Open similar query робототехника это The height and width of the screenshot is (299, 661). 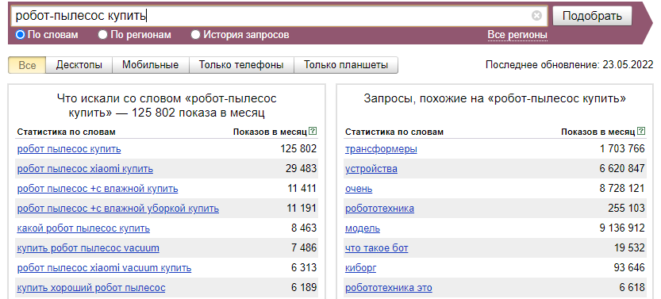click(x=389, y=288)
